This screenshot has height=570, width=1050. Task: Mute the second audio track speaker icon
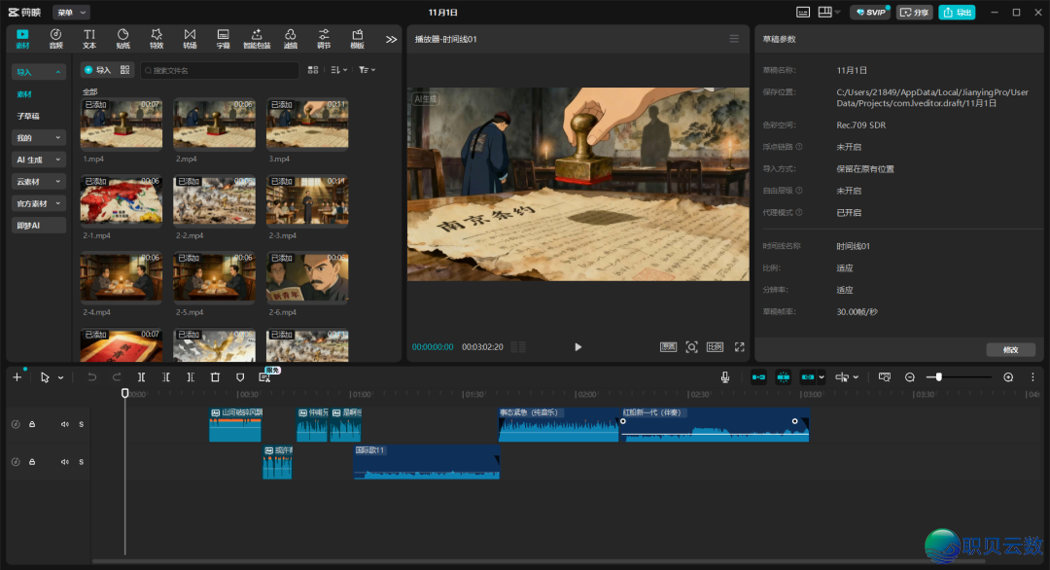click(65, 462)
